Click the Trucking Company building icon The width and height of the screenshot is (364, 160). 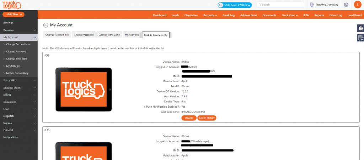[312, 5]
